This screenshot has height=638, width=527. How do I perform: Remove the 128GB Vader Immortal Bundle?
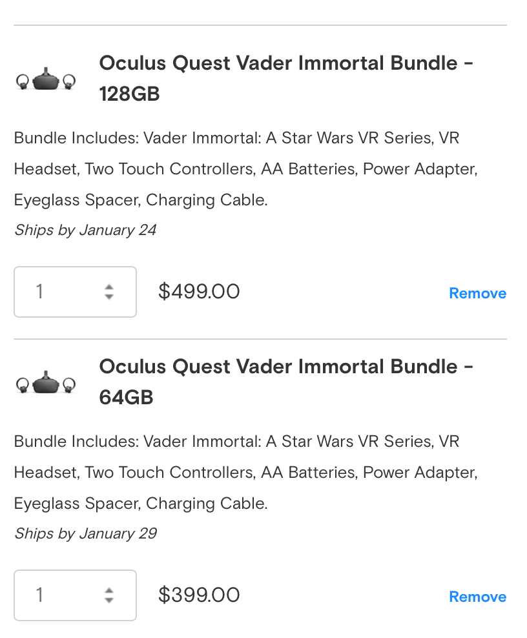477,294
